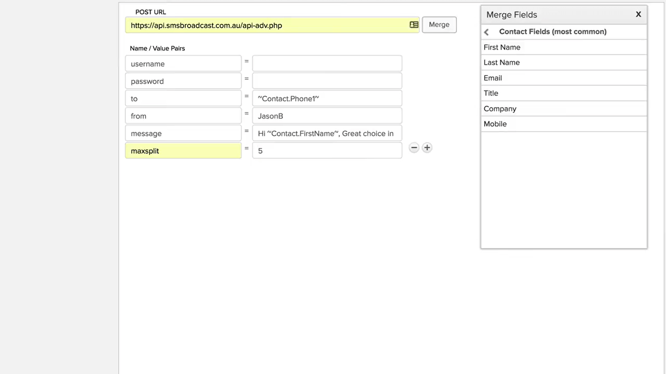
Task: Click the Merge button
Action: (x=439, y=24)
